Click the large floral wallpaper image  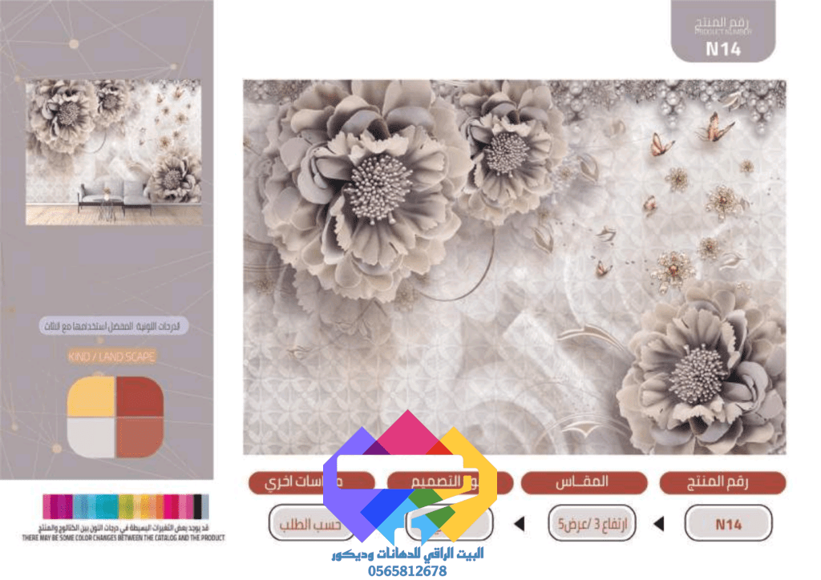[x=514, y=267]
